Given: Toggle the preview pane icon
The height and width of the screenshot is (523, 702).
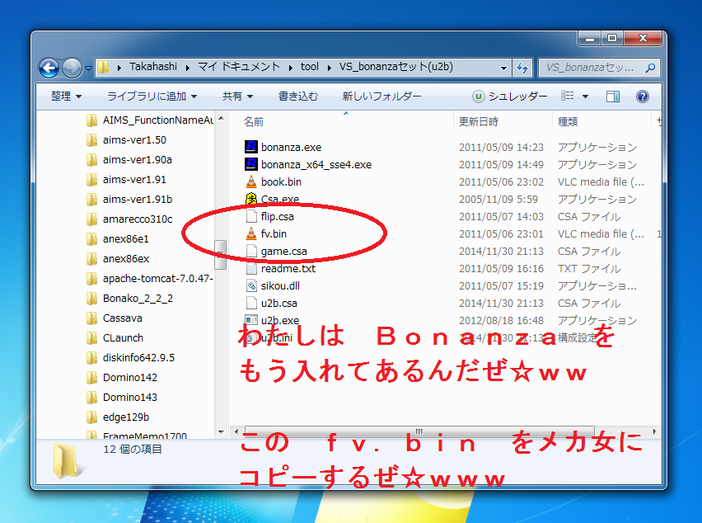Looking at the screenshot, I should [x=613, y=97].
